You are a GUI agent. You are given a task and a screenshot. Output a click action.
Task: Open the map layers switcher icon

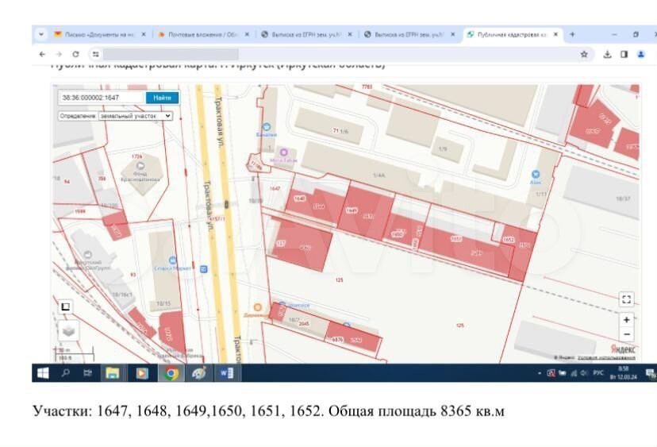tap(68, 330)
